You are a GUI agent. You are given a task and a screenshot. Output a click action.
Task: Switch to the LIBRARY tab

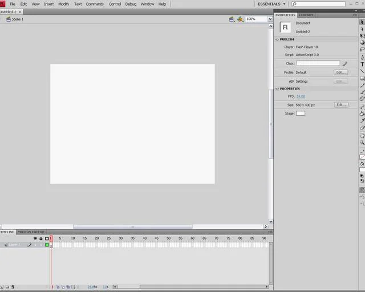pyautogui.click(x=306, y=15)
